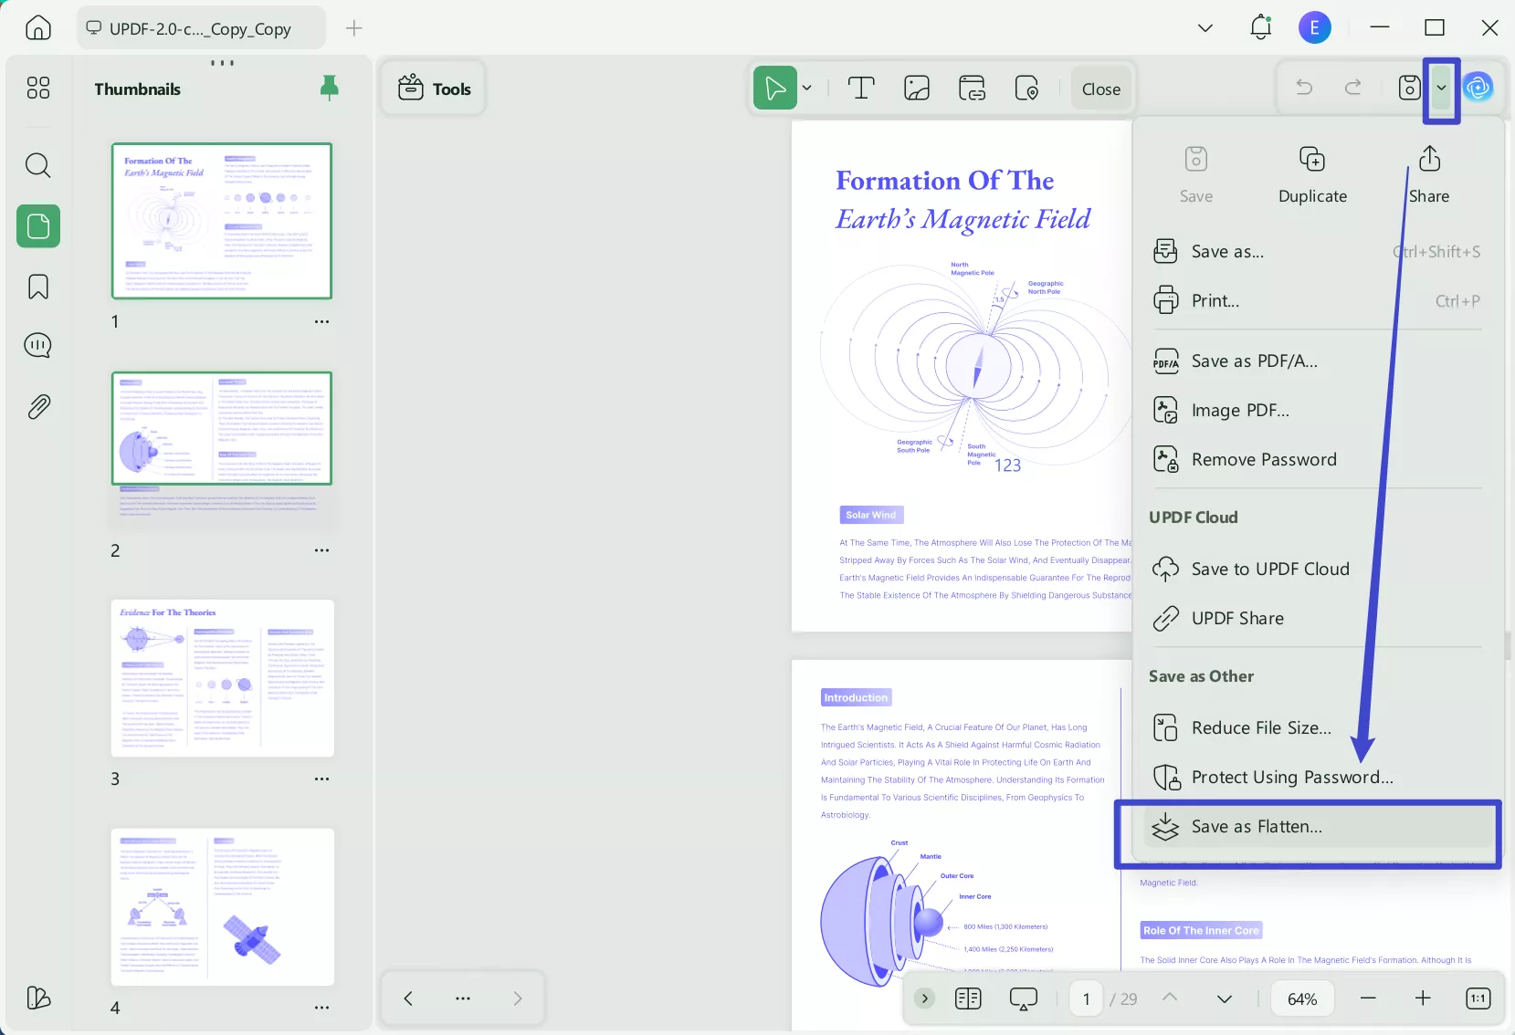Screen dimensions: 1515x1035
Task: Choose Save as Flatten option
Action: pos(1257,826)
